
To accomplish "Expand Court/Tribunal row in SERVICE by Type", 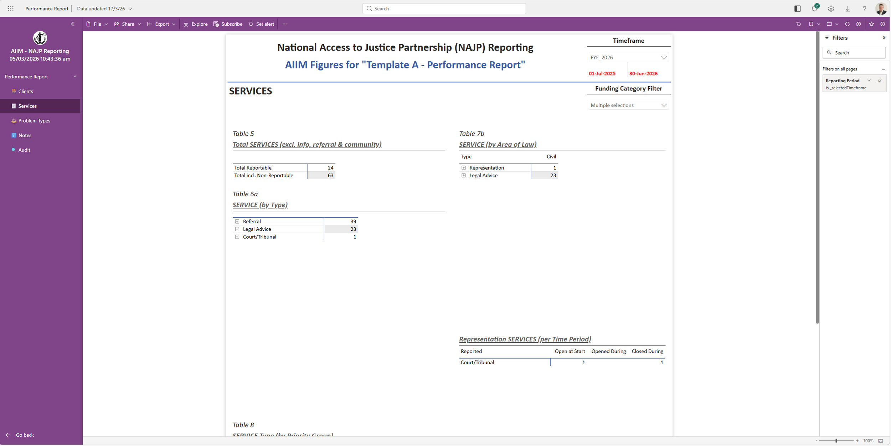I will [x=237, y=237].
